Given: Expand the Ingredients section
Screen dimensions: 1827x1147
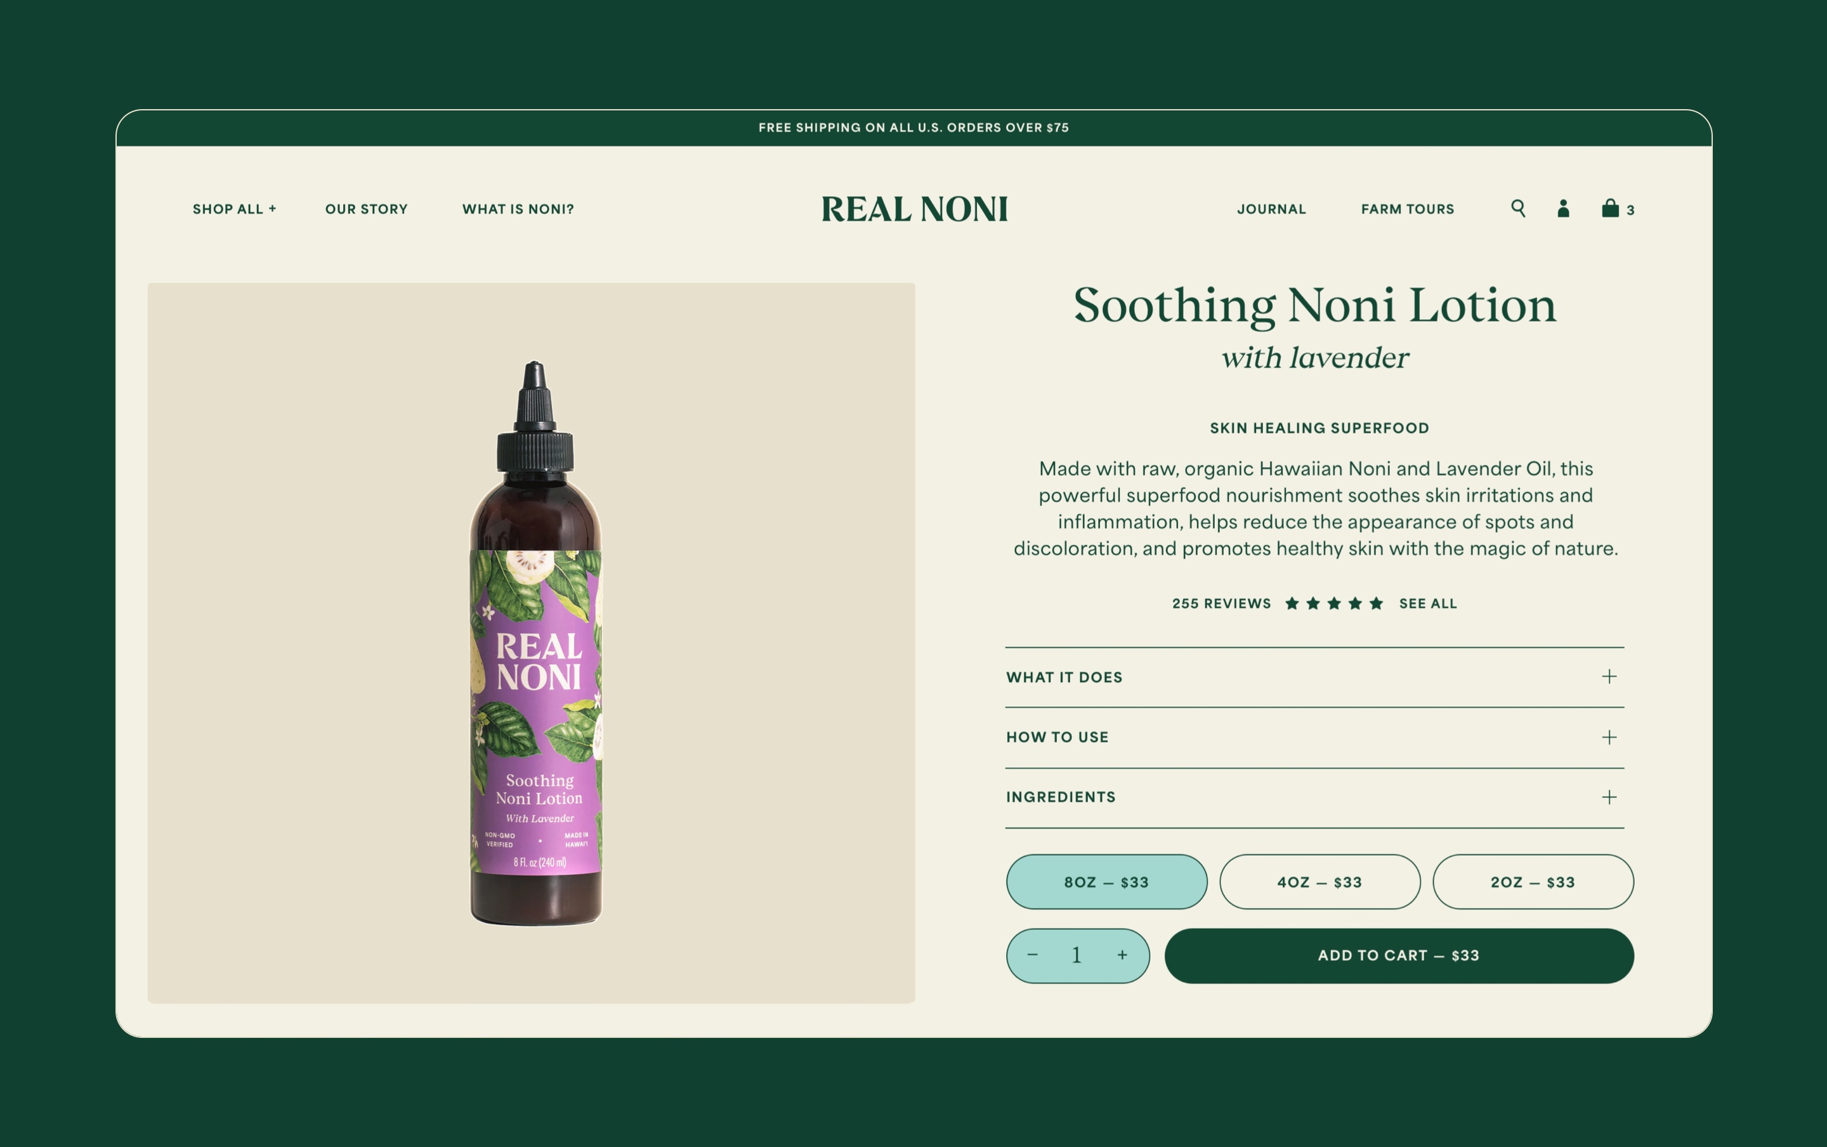Looking at the screenshot, I should [x=1314, y=797].
